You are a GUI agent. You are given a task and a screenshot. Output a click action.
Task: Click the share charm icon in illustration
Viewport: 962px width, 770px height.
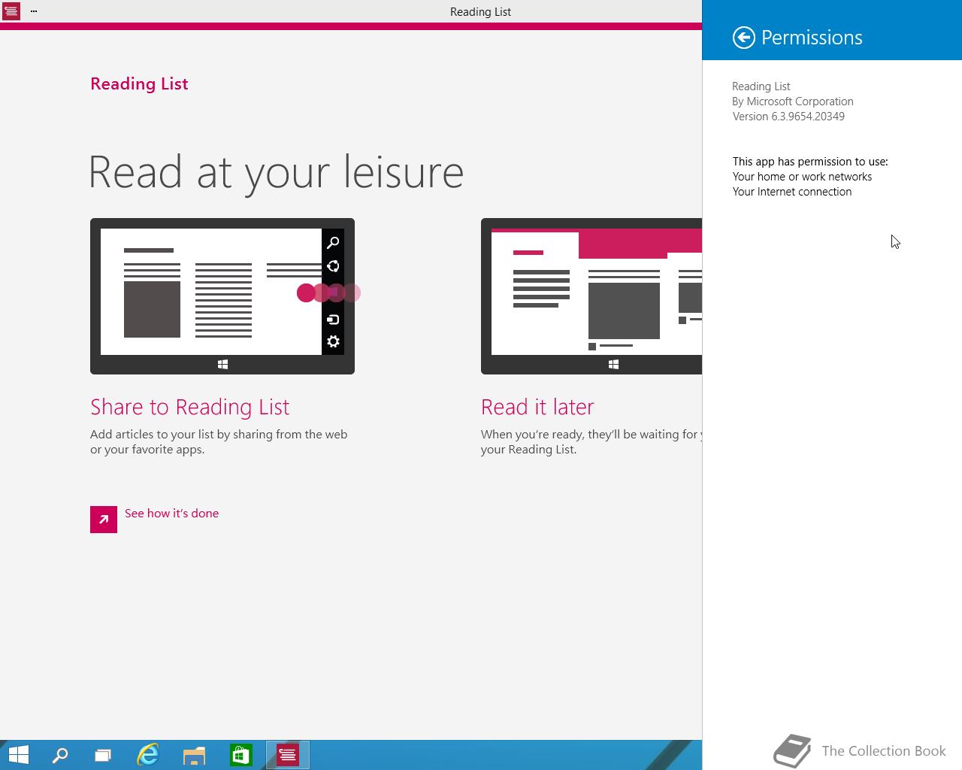click(333, 266)
